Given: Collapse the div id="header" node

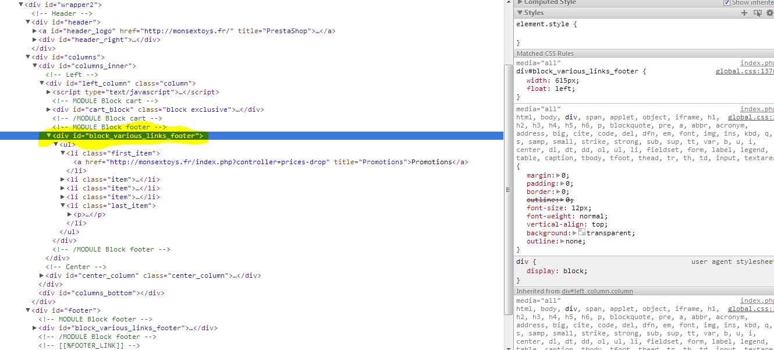Looking at the screenshot, I should [28, 22].
